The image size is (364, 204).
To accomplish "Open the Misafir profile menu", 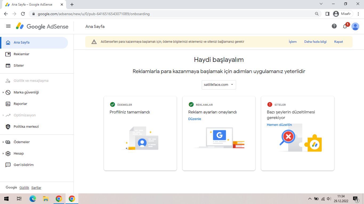I will [x=343, y=14].
